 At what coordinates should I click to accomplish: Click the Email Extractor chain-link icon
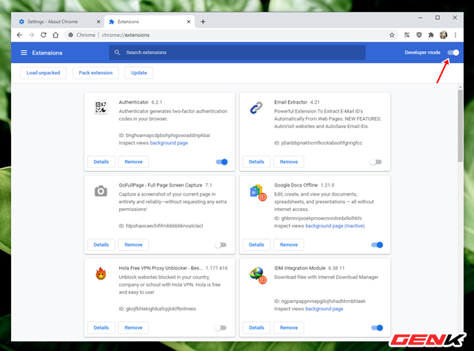pos(256,107)
